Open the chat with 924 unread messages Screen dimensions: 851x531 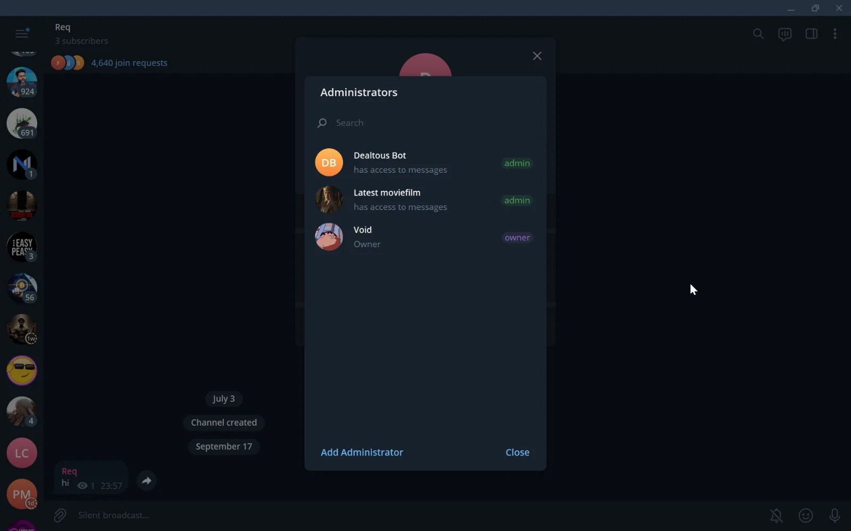click(x=22, y=82)
